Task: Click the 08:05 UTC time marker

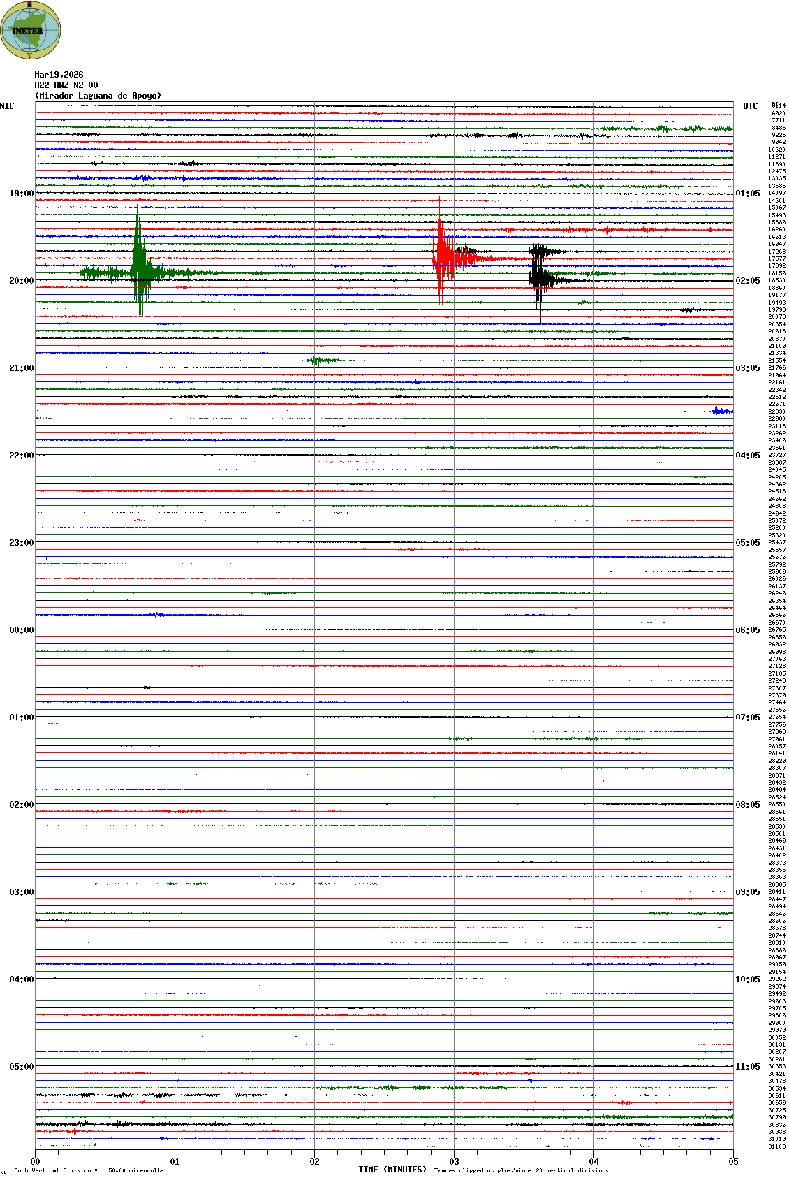Action: pyautogui.click(x=747, y=805)
